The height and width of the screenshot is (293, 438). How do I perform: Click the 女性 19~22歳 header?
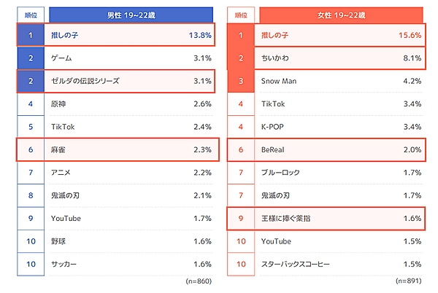click(341, 14)
